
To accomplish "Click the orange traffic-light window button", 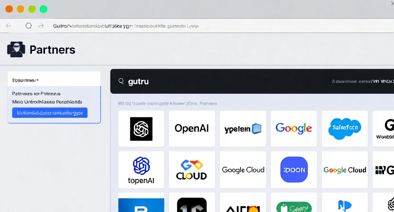I will point(9,9).
